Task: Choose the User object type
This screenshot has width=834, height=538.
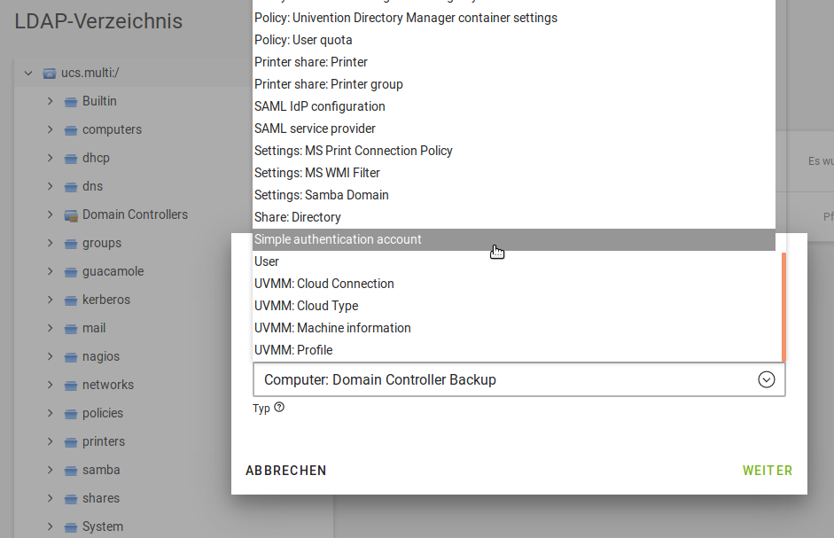Action: tap(514, 261)
